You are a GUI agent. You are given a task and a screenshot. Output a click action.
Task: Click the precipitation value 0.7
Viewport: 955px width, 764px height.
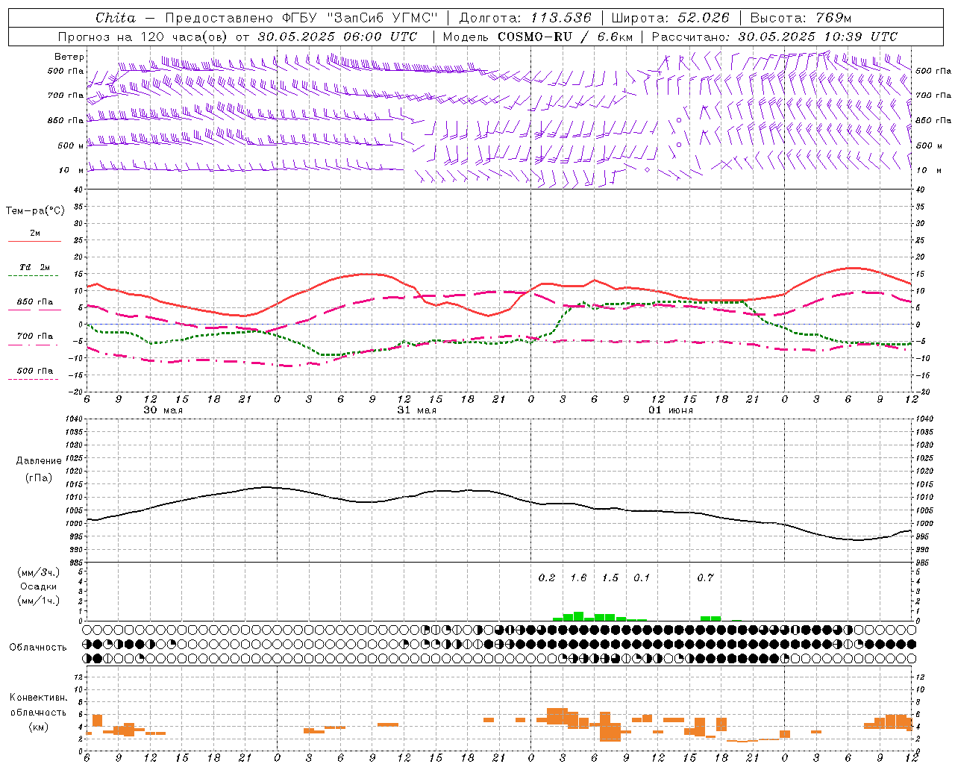(705, 577)
